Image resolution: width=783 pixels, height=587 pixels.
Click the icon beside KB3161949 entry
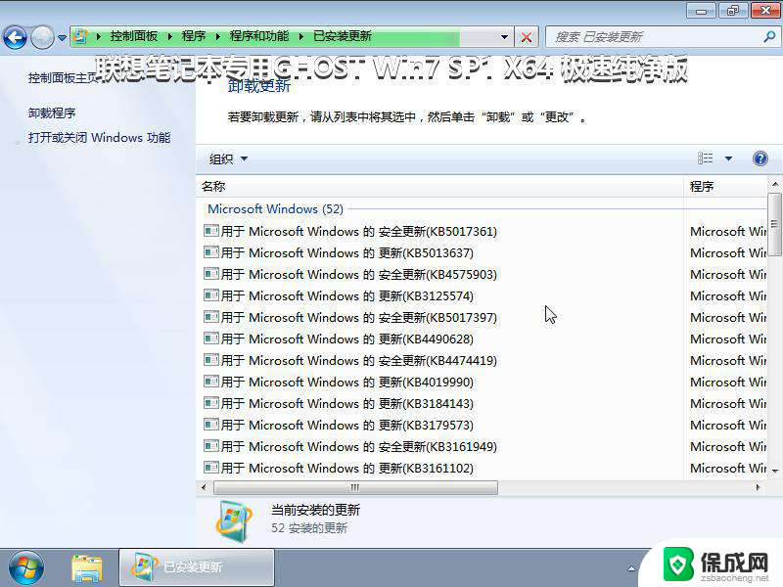pyautogui.click(x=211, y=445)
